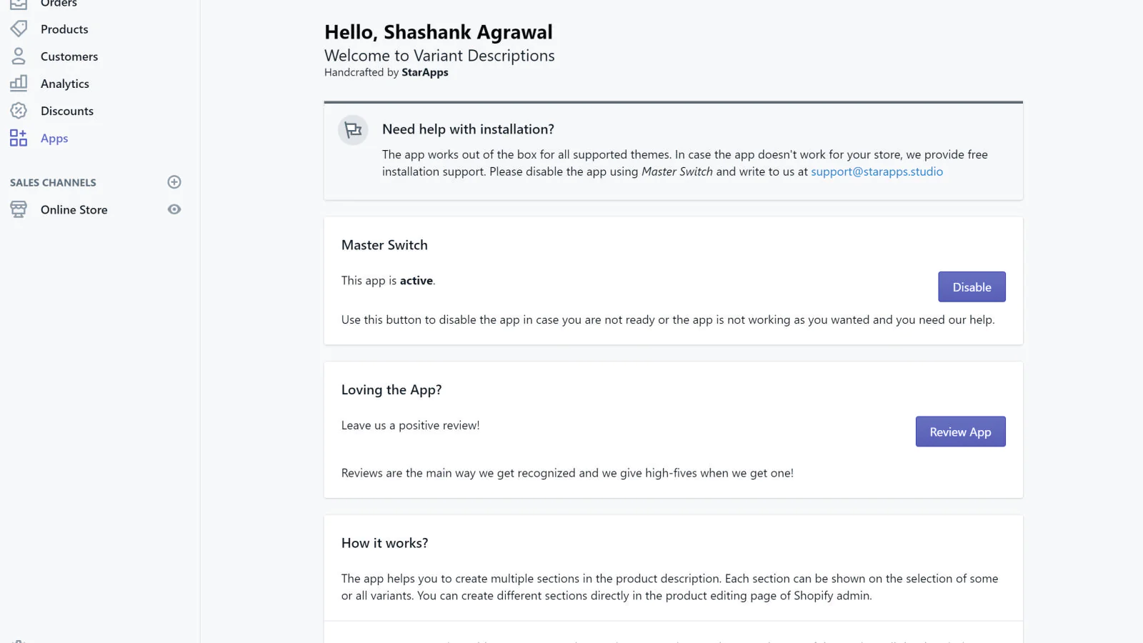
Task: Navigate to Discounts page
Action: coord(67,111)
